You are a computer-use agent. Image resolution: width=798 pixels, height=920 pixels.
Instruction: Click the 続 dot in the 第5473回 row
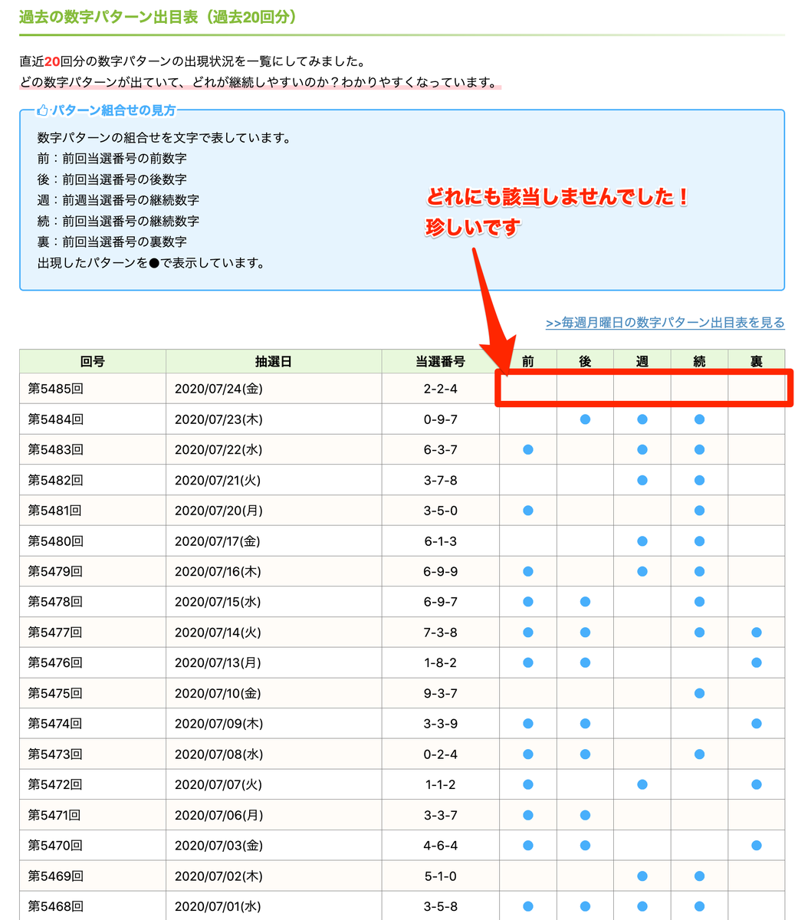699,754
